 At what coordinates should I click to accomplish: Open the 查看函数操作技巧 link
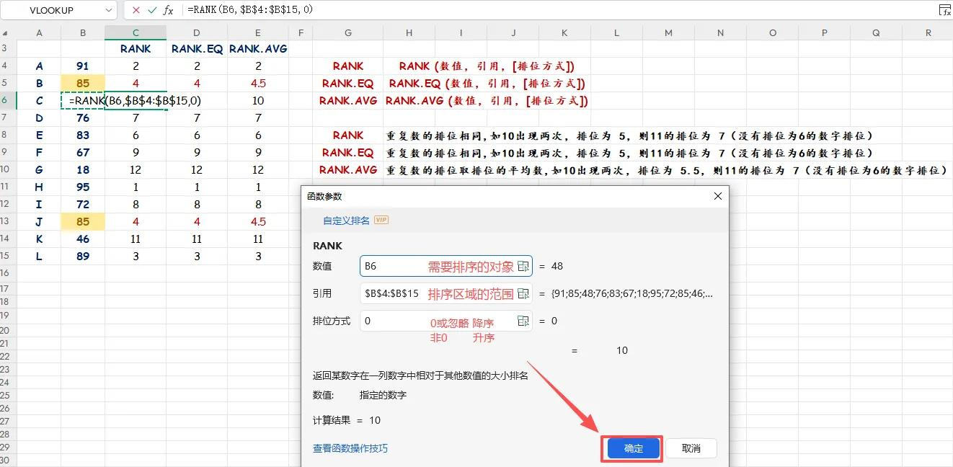pos(349,448)
